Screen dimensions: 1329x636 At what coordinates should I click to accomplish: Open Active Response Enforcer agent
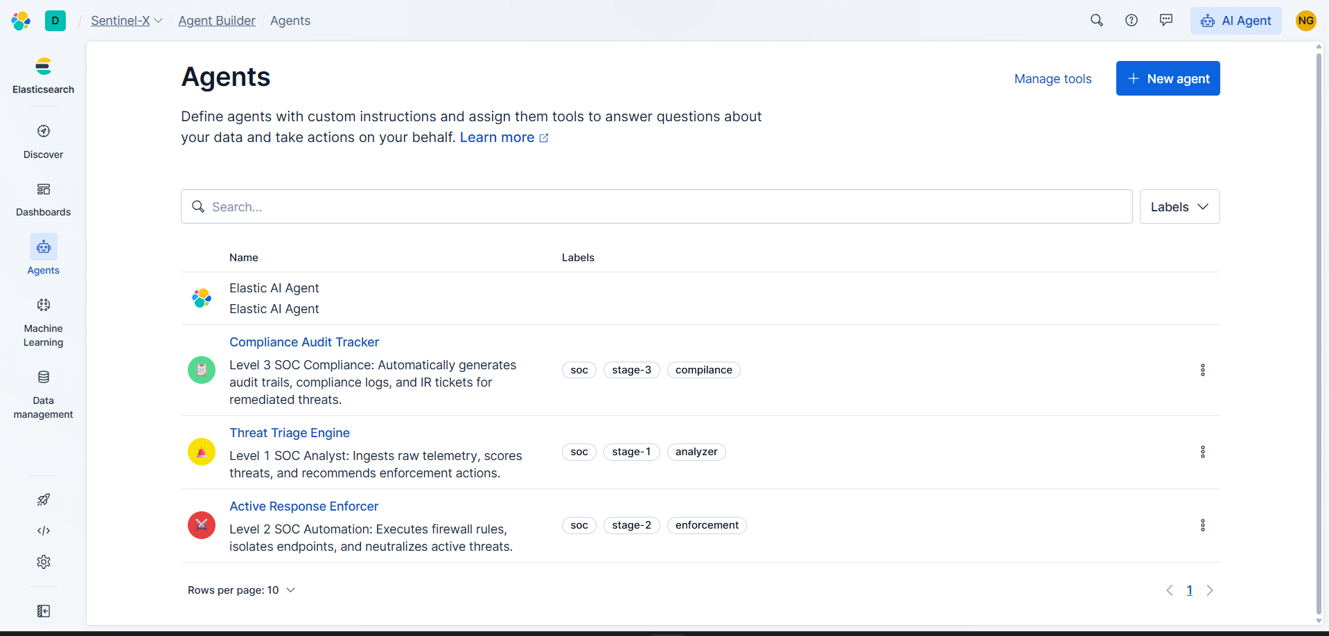tap(303, 506)
